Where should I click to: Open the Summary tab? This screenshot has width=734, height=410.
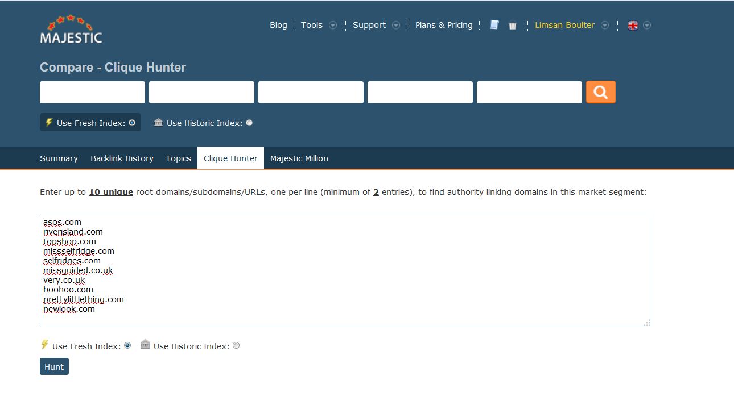(x=59, y=158)
